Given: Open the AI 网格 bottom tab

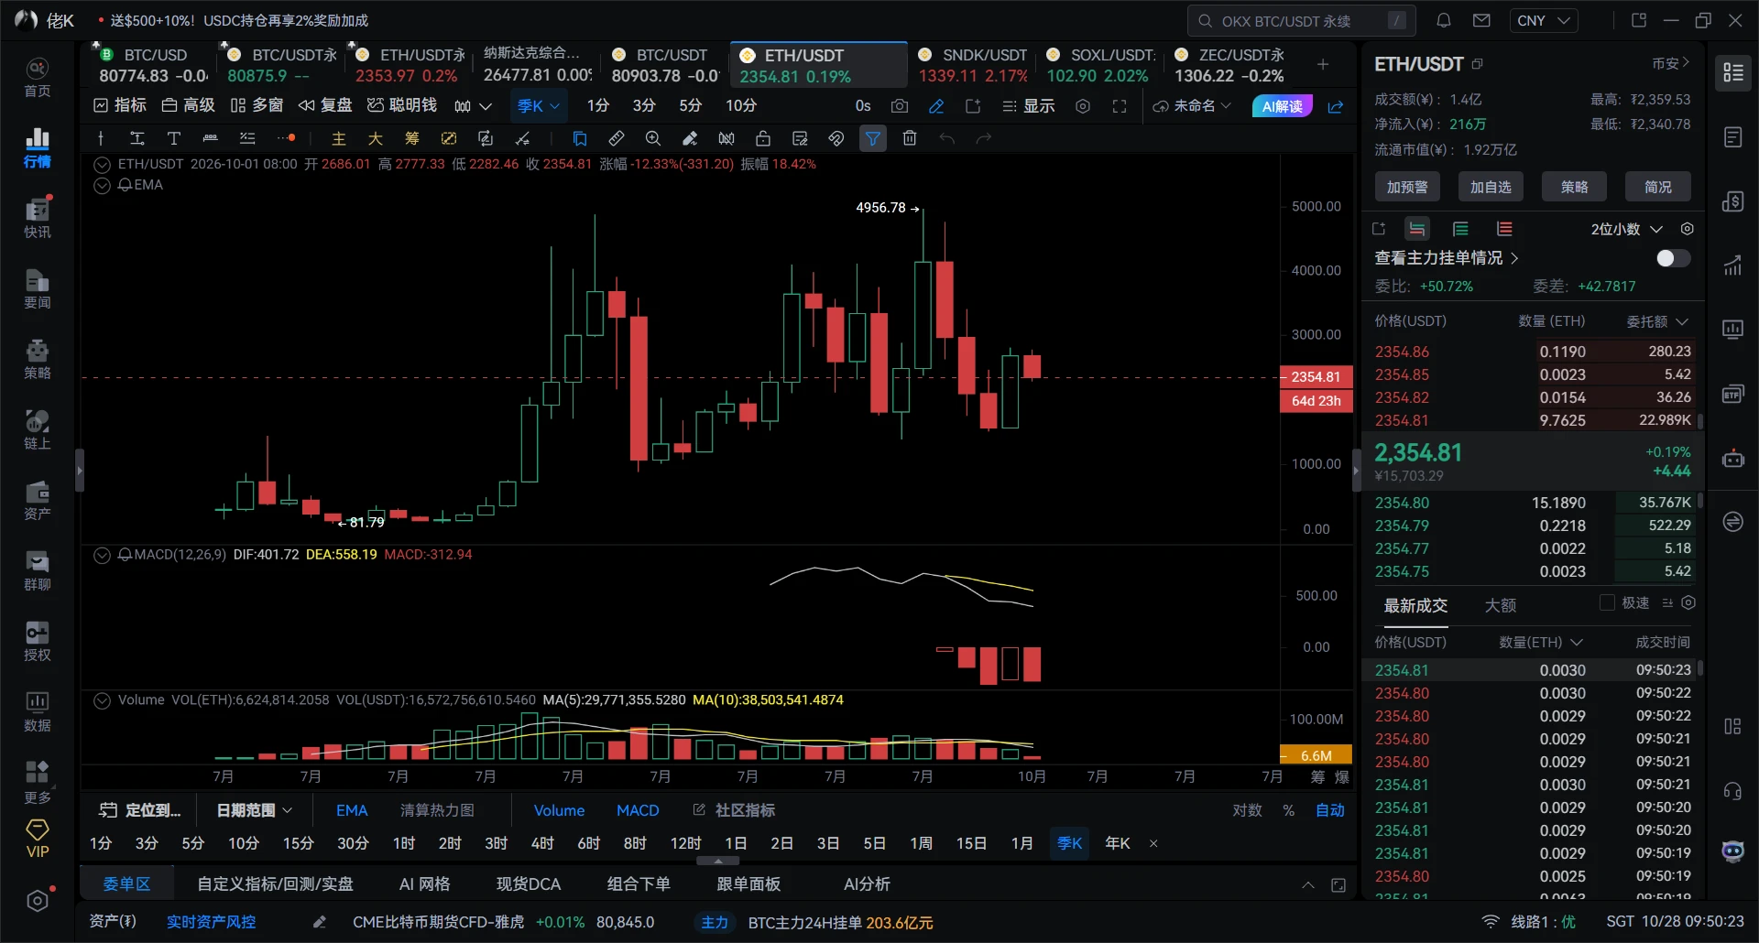Looking at the screenshot, I should point(424,883).
